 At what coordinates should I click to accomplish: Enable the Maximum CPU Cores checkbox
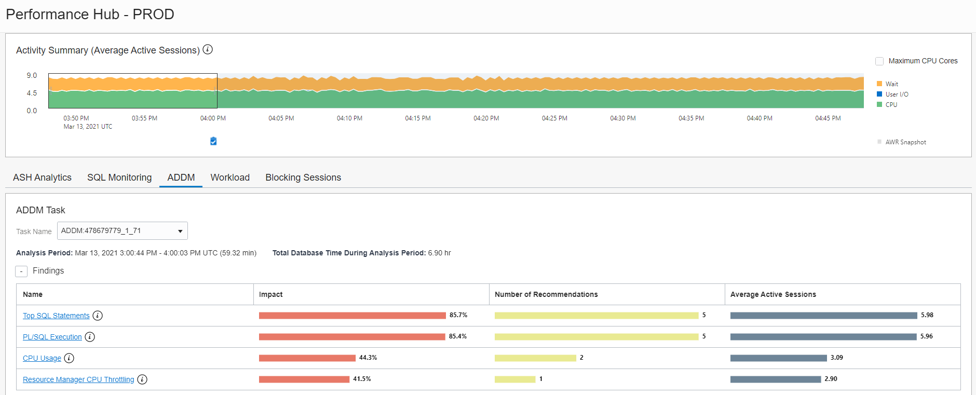tap(879, 61)
